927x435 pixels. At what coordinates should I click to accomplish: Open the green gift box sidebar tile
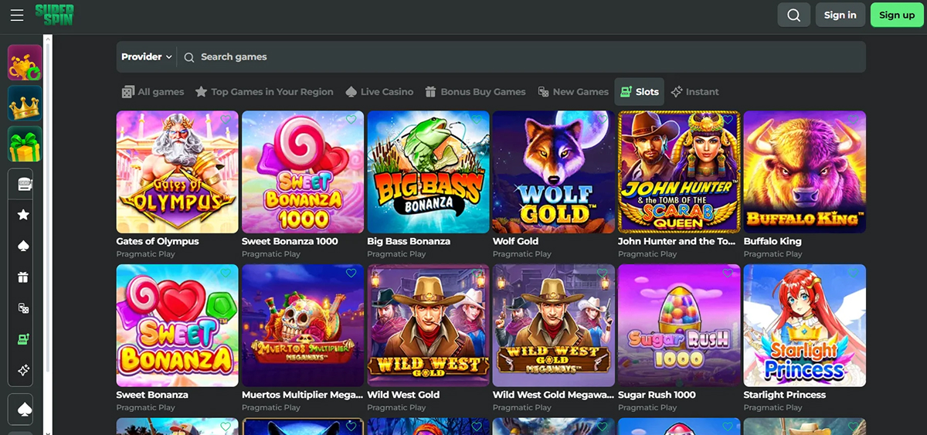25,144
